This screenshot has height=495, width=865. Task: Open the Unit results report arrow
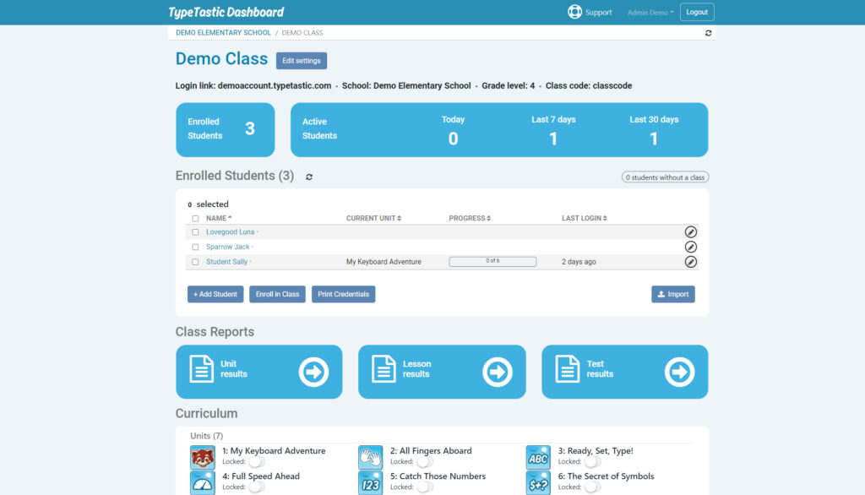point(313,372)
